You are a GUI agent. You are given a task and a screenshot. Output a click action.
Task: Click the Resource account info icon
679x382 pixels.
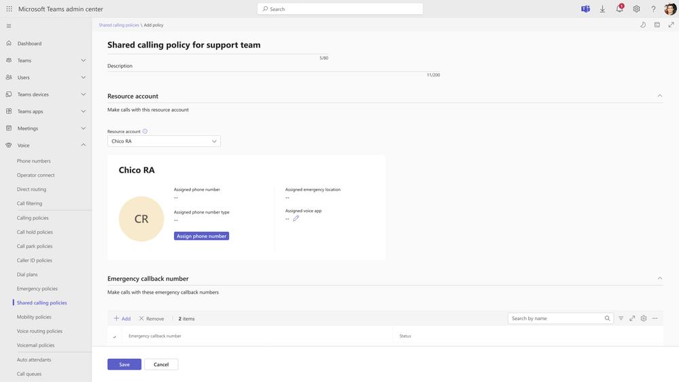[145, 131]
